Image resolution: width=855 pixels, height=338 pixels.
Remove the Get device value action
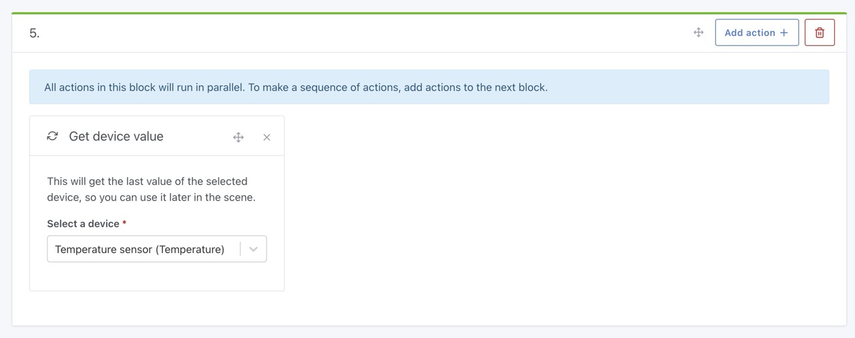267,137
